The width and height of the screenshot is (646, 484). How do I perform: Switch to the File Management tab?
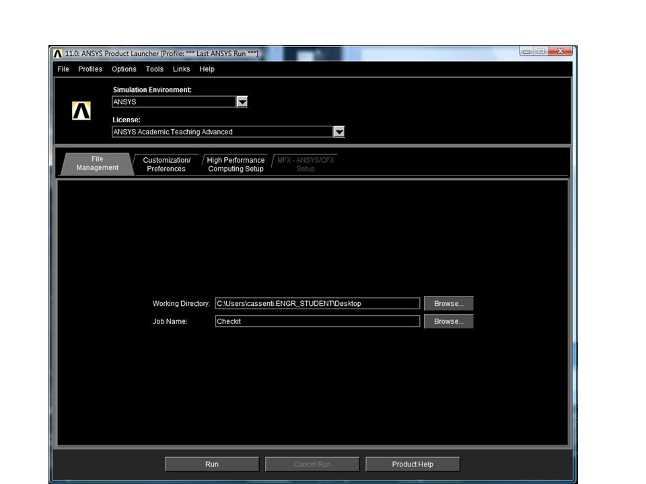click(97, 164)
